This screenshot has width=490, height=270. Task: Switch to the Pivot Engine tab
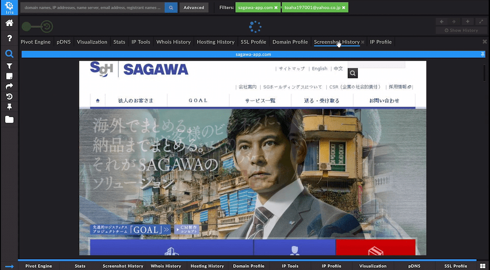[x=35, y=42]
